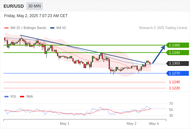Image resolution: width=190 pixels, height=129 pixels.
Task: Click the black 1.1303 current price tag
Action: pos(177,63)
